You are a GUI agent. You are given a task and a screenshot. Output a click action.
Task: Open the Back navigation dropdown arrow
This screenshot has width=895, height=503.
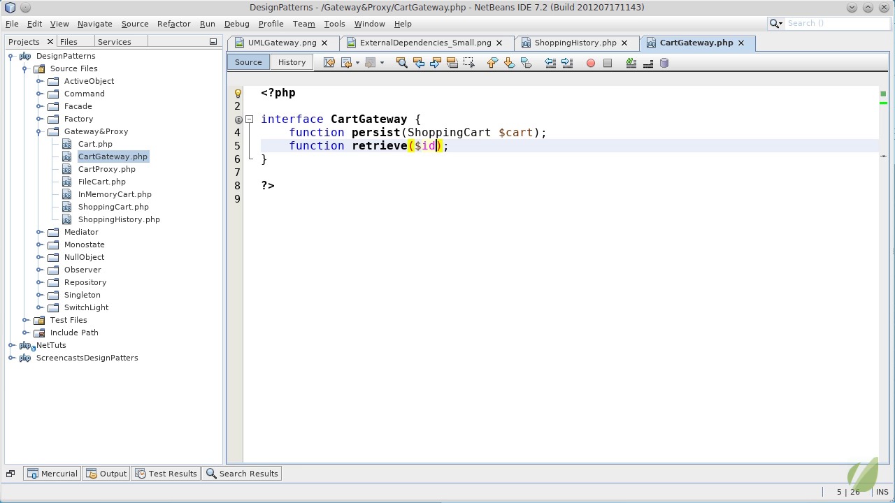tap(357, 63)
